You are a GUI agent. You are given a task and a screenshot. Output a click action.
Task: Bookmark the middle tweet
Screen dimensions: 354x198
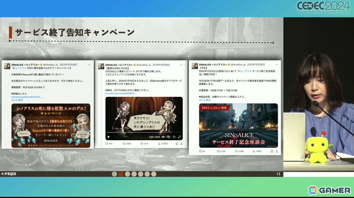click(x=177, y=143)
